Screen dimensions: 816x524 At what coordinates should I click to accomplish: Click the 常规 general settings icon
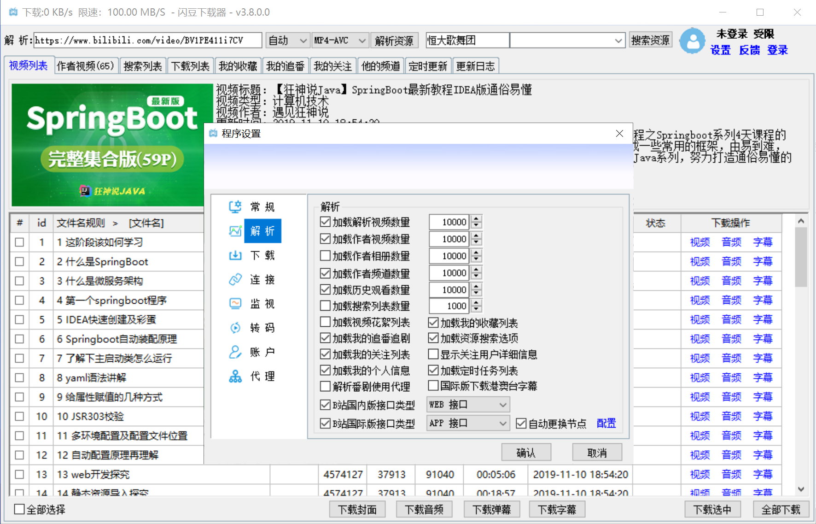[x=235, y=206]
